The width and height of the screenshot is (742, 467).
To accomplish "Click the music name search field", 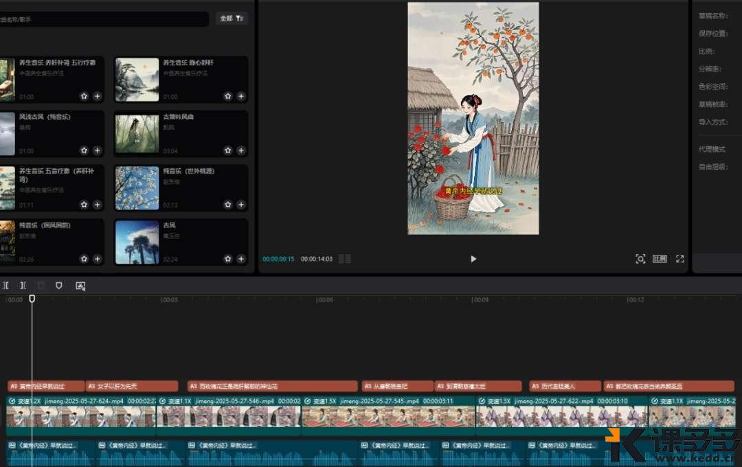I will click(x=103, y=19).
